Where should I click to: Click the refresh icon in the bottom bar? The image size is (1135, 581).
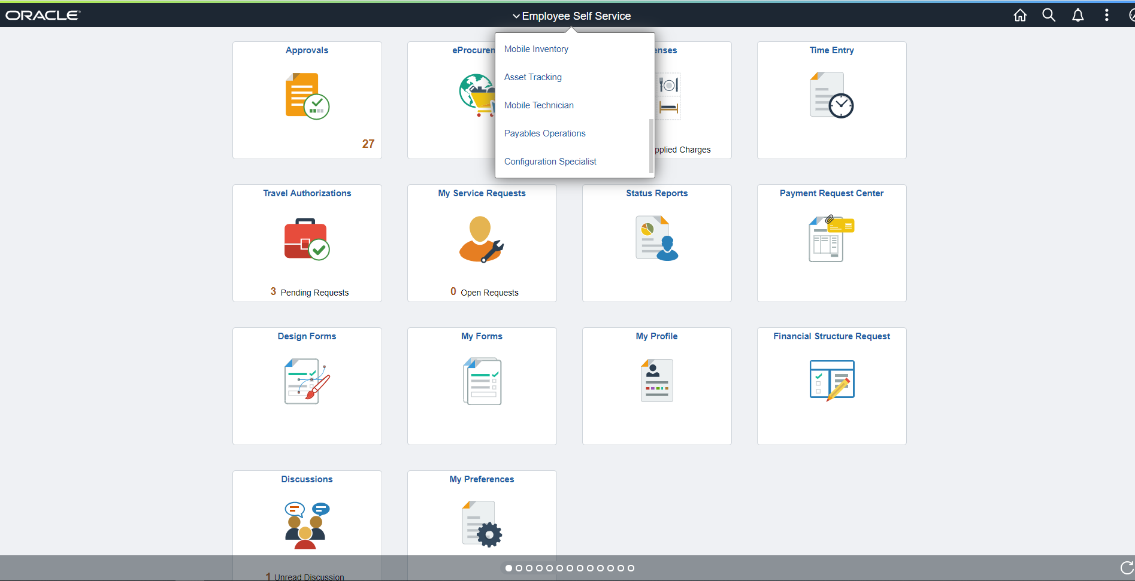[x=1127, y=568]
